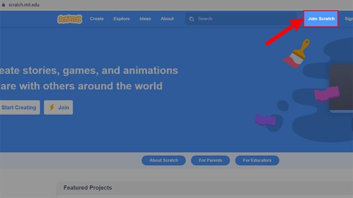Click the Join Scratch button
353x198 pixels.
coord(321,19)
